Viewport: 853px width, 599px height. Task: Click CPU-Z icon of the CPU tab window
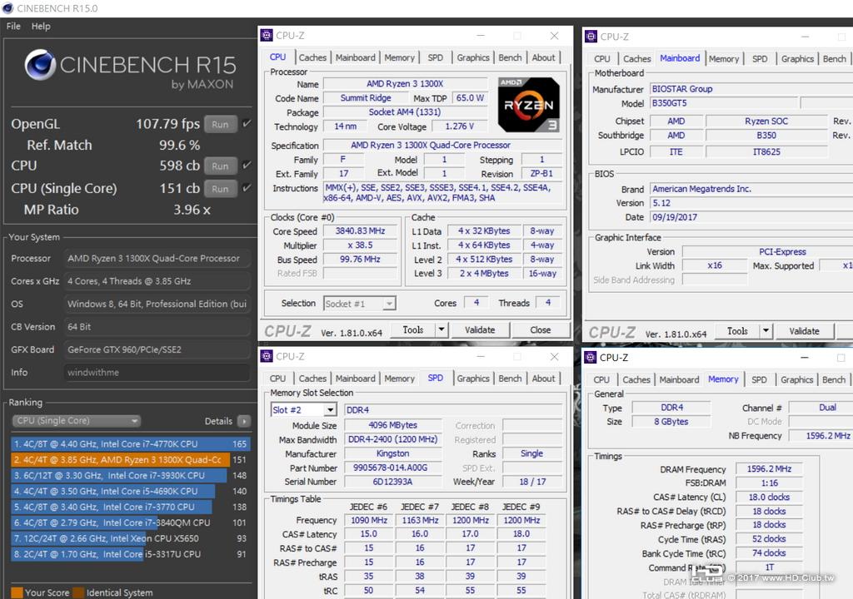coord(267,35)
